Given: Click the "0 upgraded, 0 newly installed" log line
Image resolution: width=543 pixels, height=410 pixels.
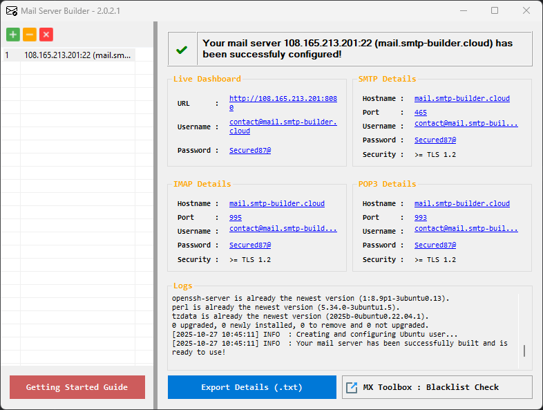Looking at the screenshot, I should click(301, 325).
